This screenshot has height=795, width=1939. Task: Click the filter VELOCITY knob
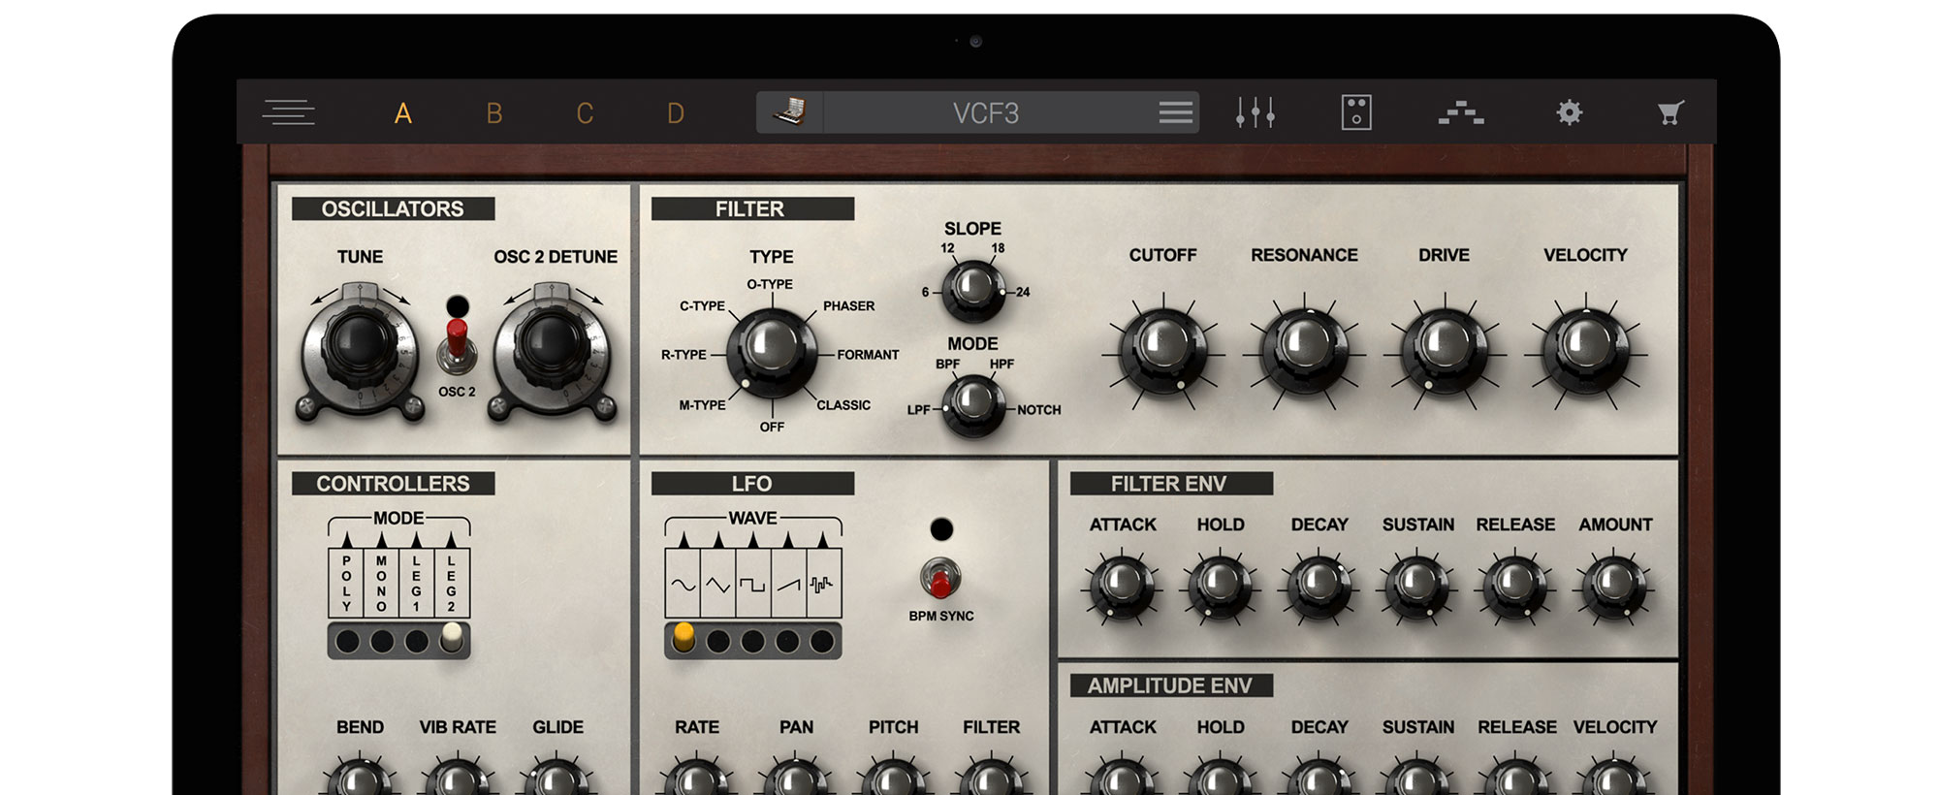click(x=1585, y=349)
